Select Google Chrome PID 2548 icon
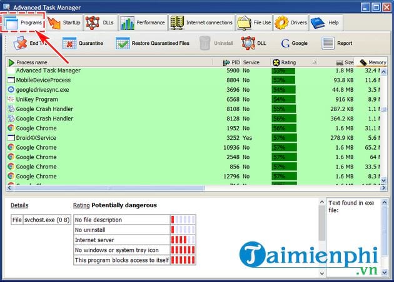394x282 pixels. click(x=11, y=157)
